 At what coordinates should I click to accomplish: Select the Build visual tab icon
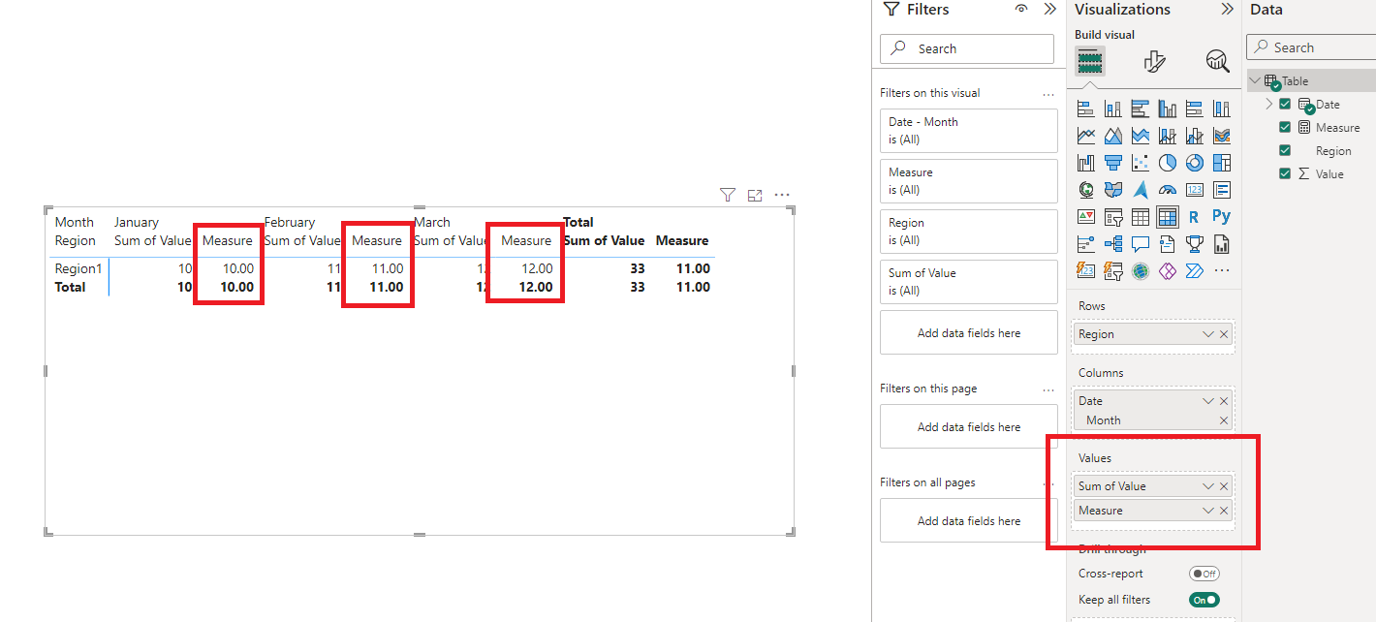pyautogui.click(x=1090, y=61)
